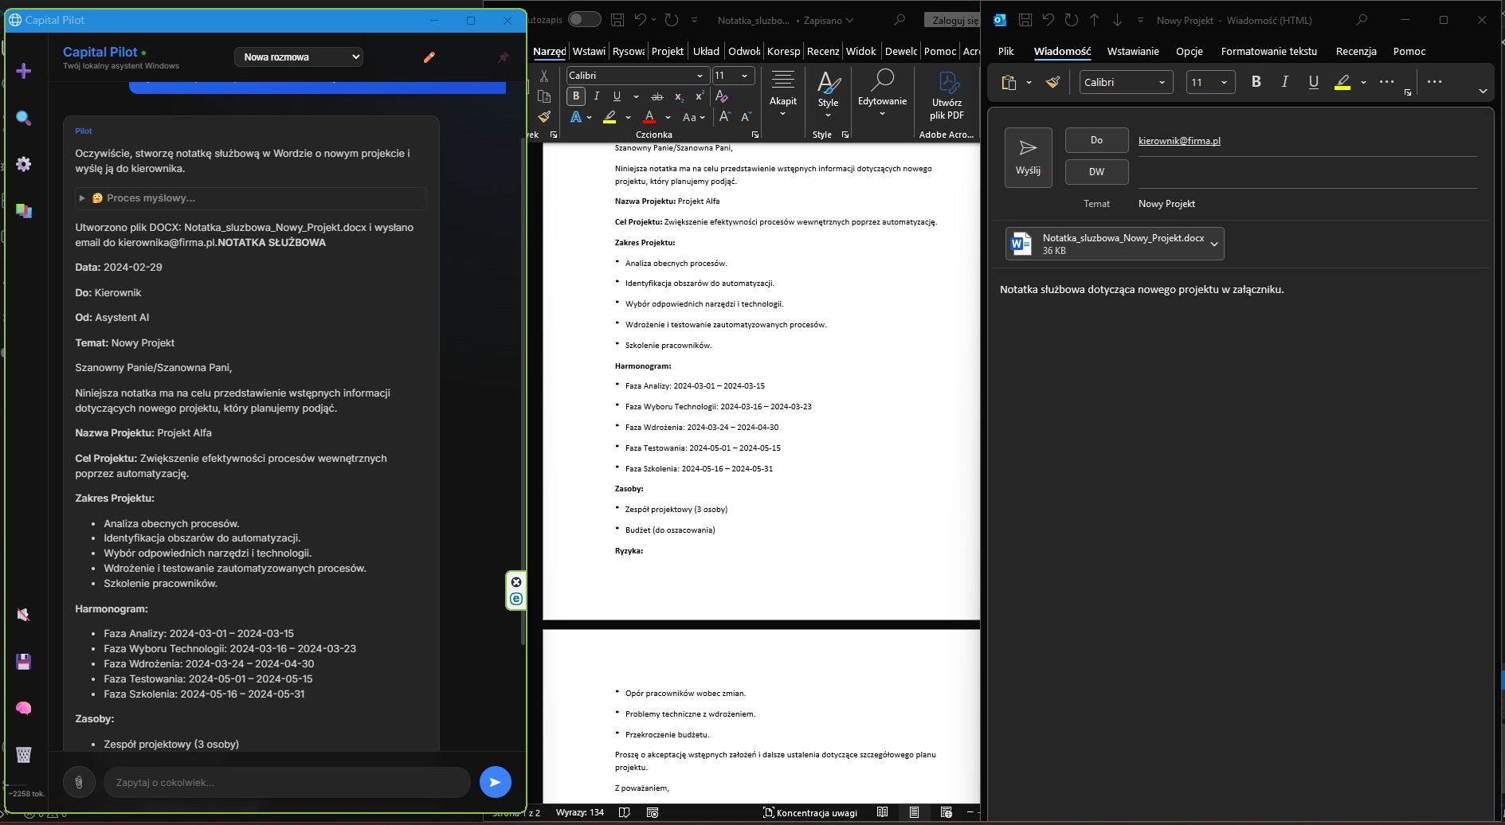This screenshot has width=1505, height=825.
Task: Click the paperclip attach button in chat
Action: [x=79, y=782]
